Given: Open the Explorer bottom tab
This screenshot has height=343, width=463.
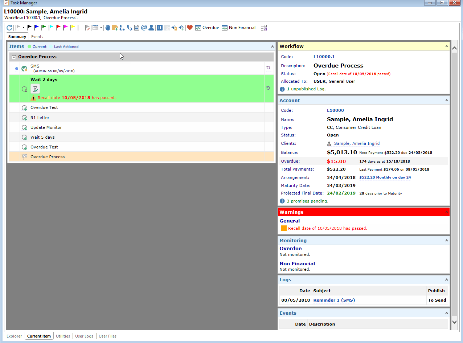Looking at the screenshot, I should (x=14, y=336).
